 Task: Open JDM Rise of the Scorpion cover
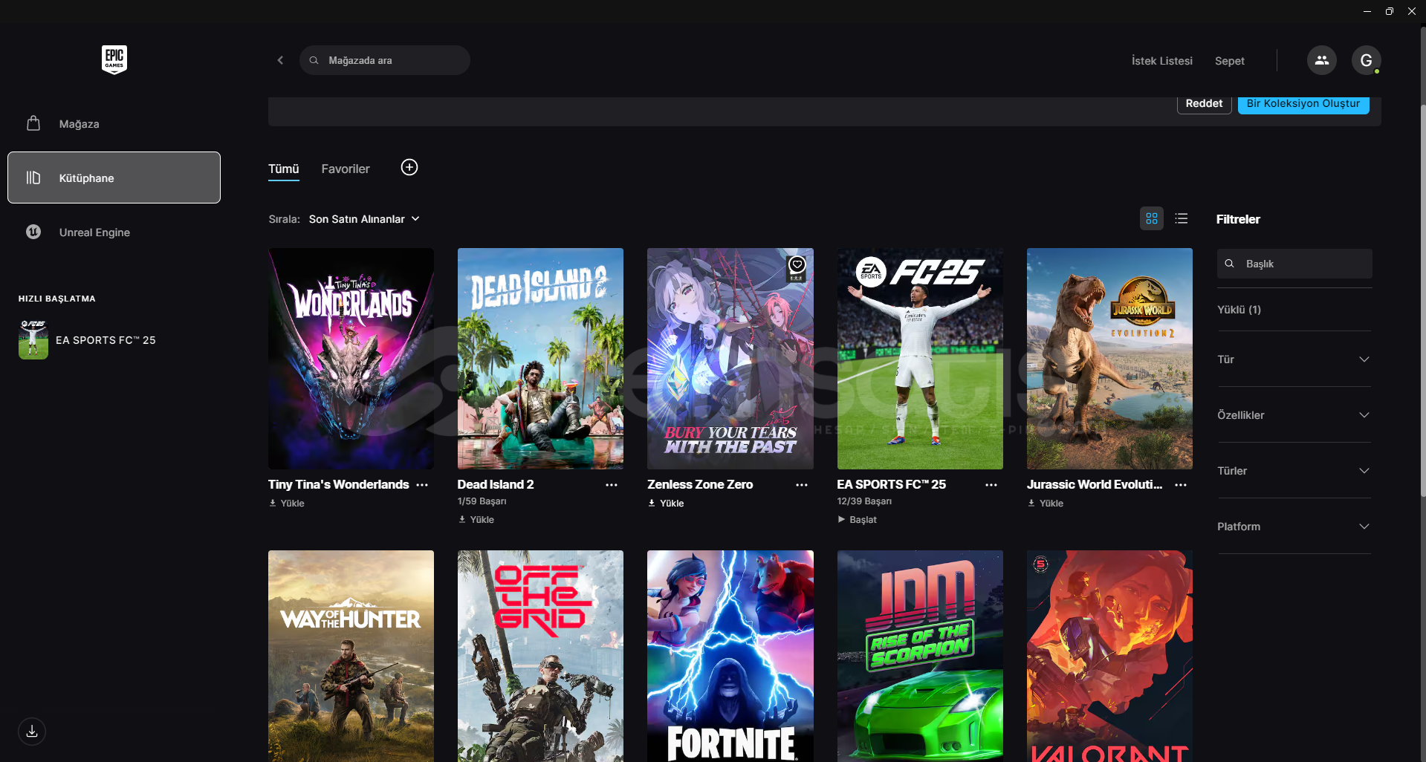point(920,656)
